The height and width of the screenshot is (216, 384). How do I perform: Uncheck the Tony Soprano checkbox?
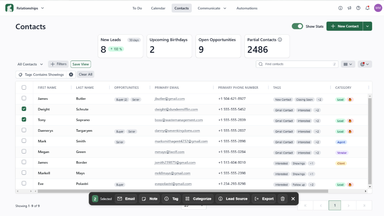(x=24, y=119)
